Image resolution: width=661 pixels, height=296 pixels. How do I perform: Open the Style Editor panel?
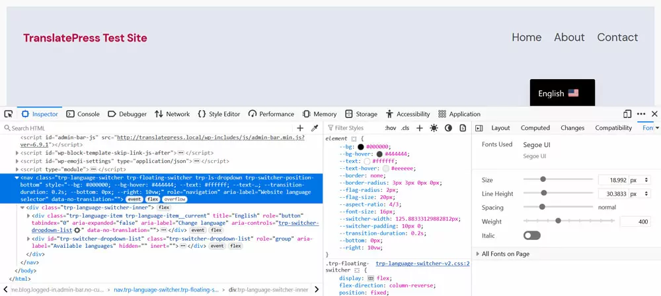(219, 114)
